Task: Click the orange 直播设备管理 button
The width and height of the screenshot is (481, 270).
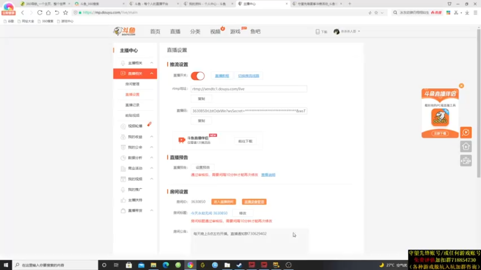Action: (x=254, y=202)
